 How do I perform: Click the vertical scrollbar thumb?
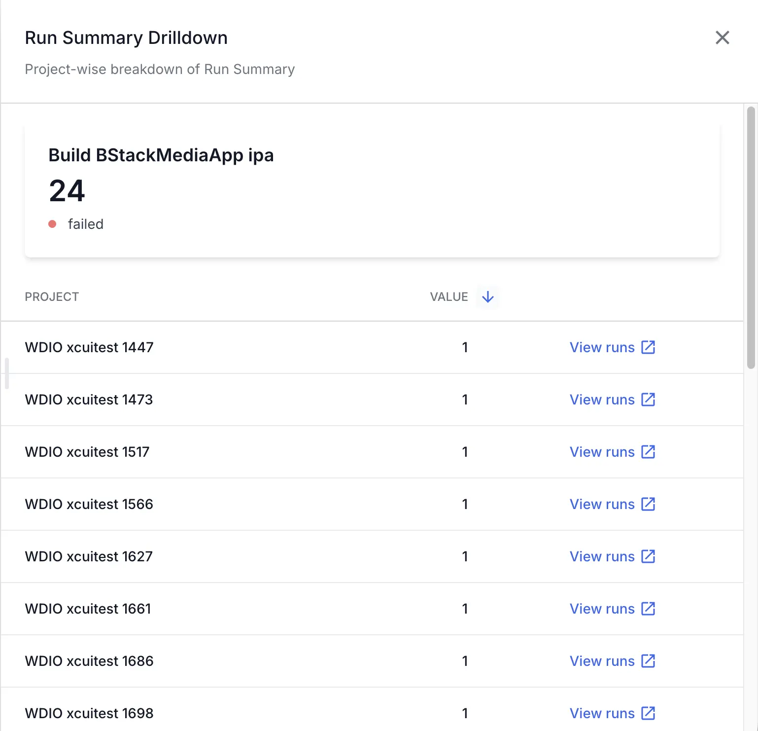pyautogui.click(x=751, y=238)
